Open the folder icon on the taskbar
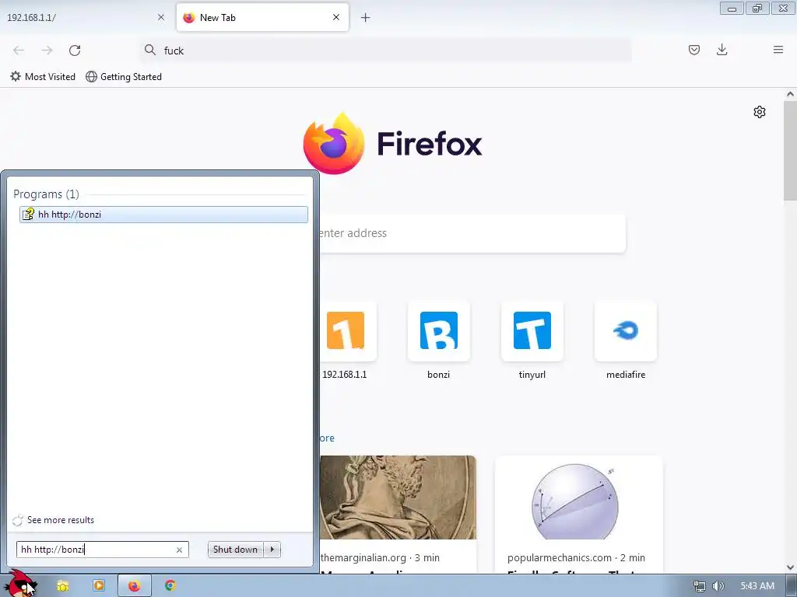This screenshot has width=797, height=597. pos(62,586)
